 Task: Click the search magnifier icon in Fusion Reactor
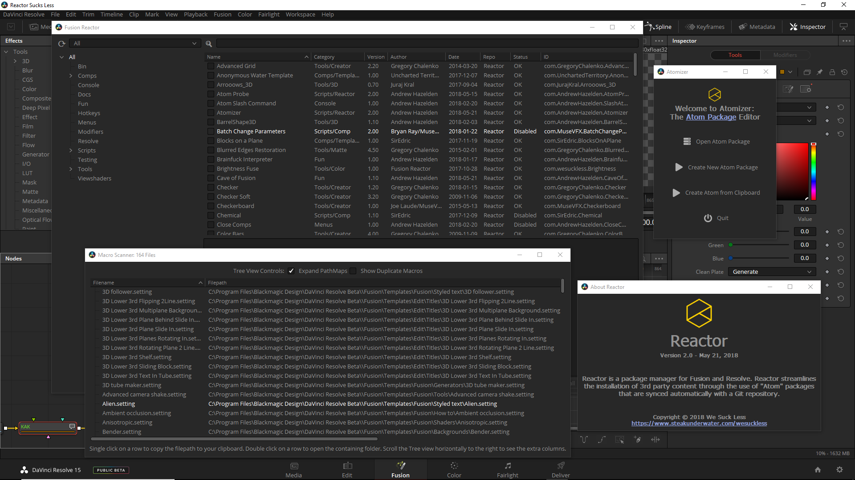tap(209, 44)
